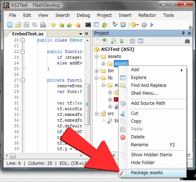The image size is (196, 182).
Task: Select the AS3Test (AS3) project root node
Action: tap(117, 49)
